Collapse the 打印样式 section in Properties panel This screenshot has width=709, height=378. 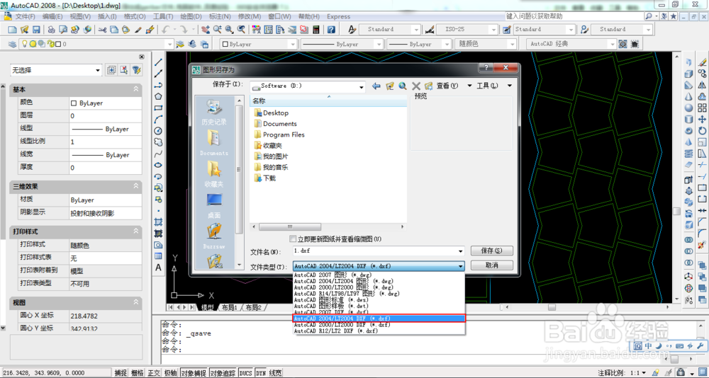[x=136, y=231]
